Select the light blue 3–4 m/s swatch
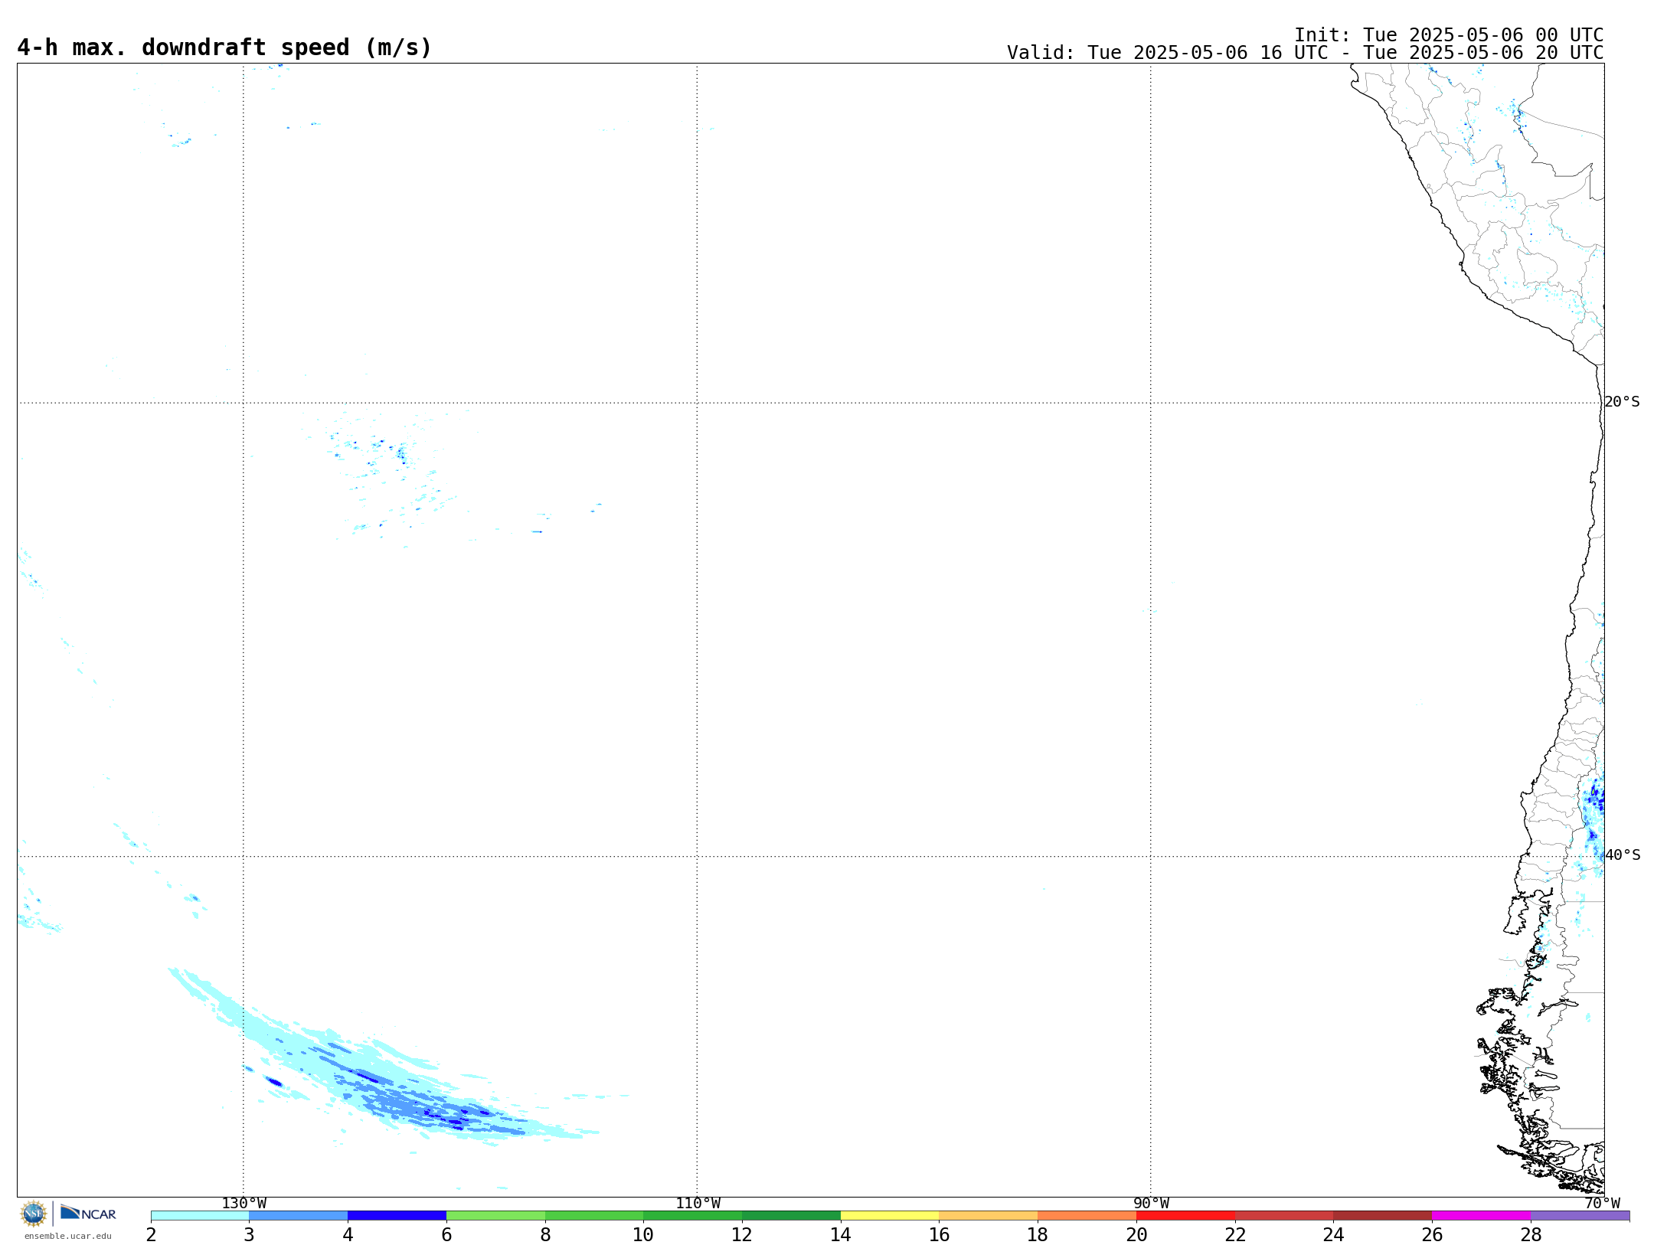 [299, 1216]
